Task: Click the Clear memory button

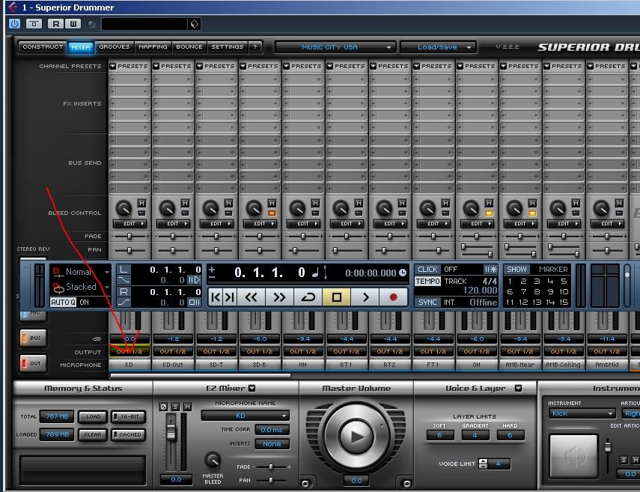Action: coord(93,434)
